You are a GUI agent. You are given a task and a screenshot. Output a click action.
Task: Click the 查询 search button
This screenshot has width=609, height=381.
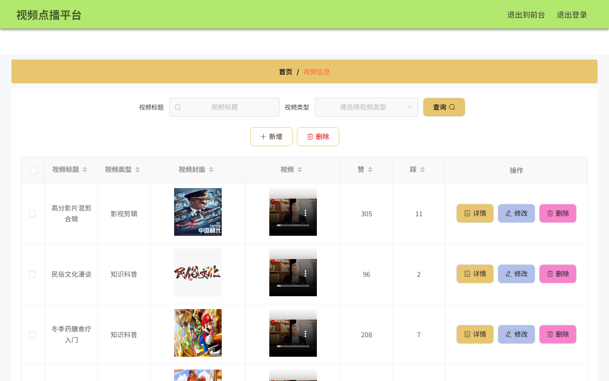[x=444, y=107]
